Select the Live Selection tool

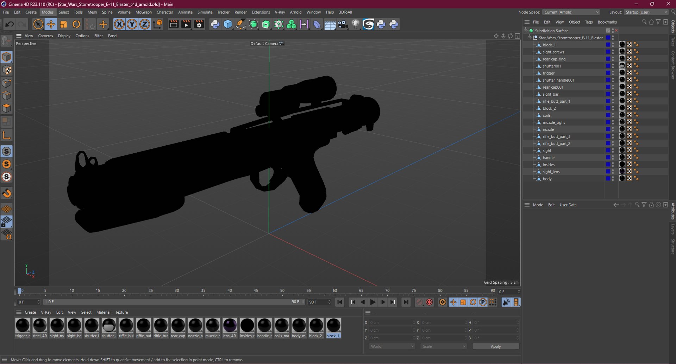[x=38, y=24]
